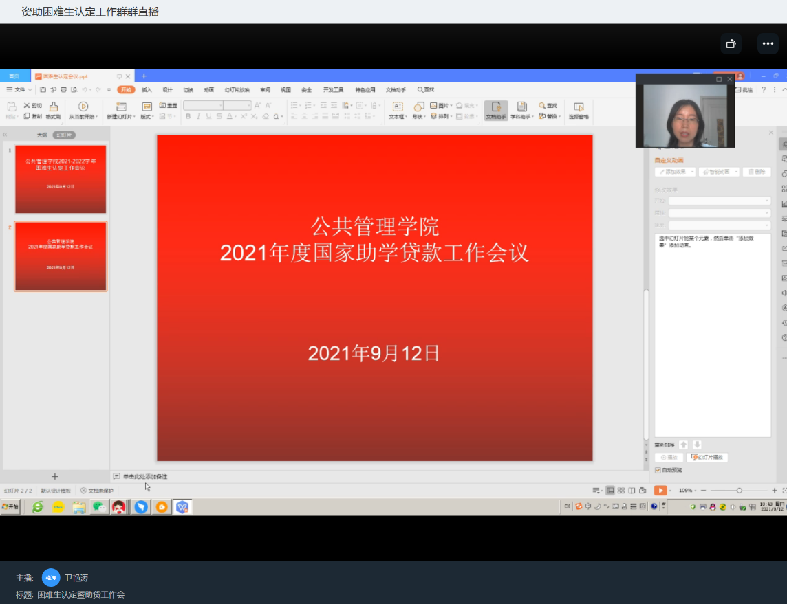The image size is (787, 604).
Task: Click the move-up arrow under reorder
Action: pos(684,445)
